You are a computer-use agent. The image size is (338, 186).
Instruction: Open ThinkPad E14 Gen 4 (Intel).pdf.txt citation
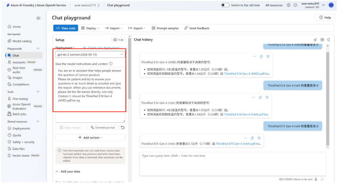(246, 114)
